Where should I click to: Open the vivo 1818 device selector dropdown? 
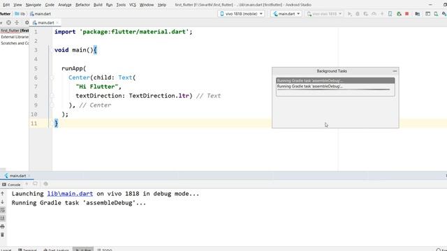pos(241,14)
